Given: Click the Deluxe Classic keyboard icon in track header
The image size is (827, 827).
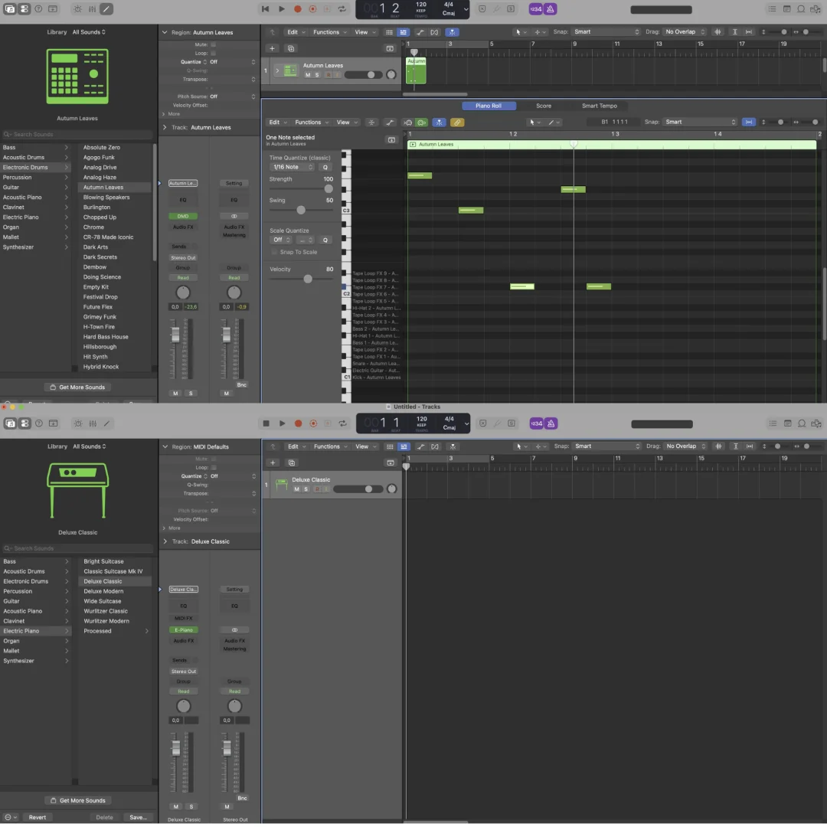Looking at the screenshot, I should (x=281, y=484).
